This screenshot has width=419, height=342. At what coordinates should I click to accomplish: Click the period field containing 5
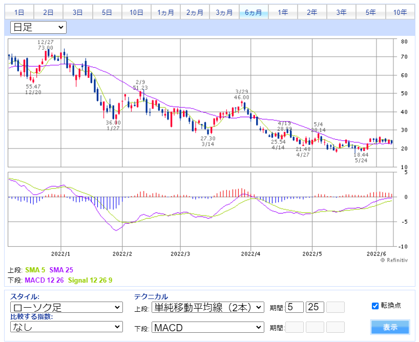point(295,307)
